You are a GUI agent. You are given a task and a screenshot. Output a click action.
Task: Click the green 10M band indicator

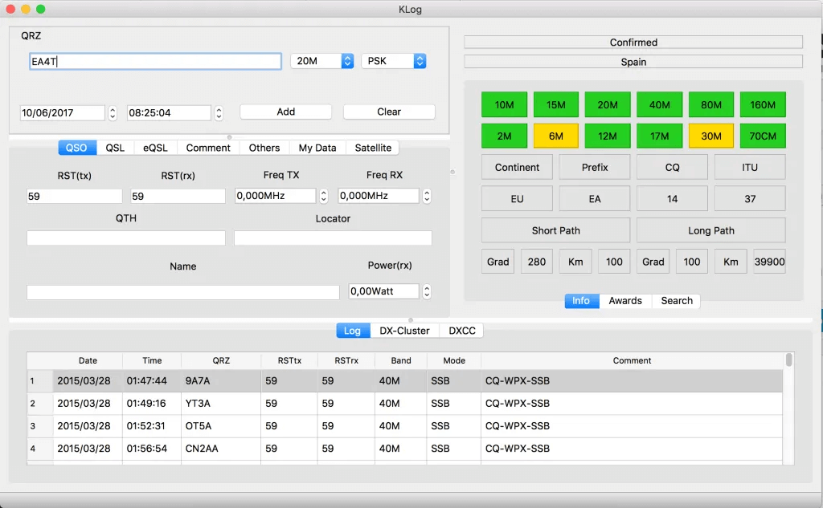click(504, 105)
